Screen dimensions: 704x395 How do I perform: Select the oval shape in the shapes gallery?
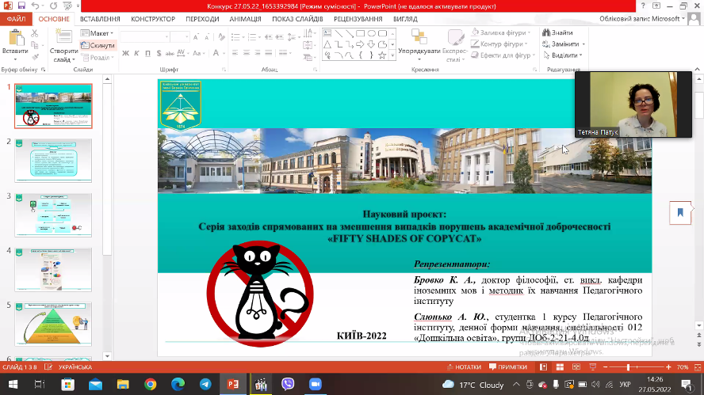point(371,33)
